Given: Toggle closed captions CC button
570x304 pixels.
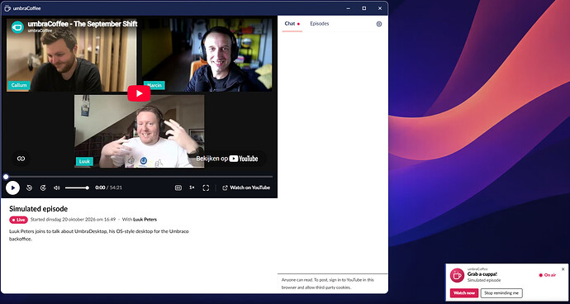Looking at the screenshot, I should (x=178, y=188).
